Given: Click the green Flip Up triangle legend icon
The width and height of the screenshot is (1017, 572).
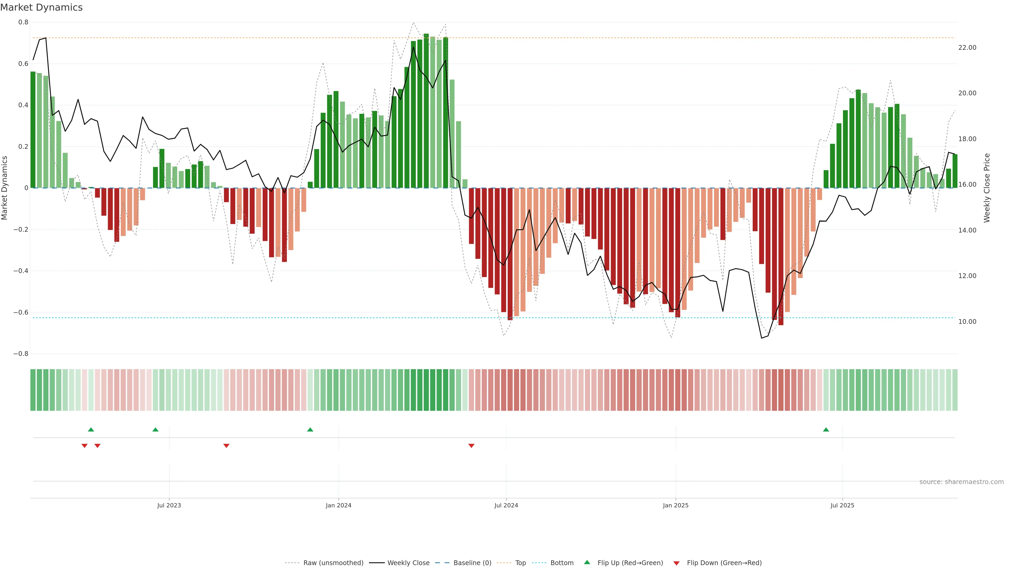Looking at the screenshot, I should coord(587,562).
